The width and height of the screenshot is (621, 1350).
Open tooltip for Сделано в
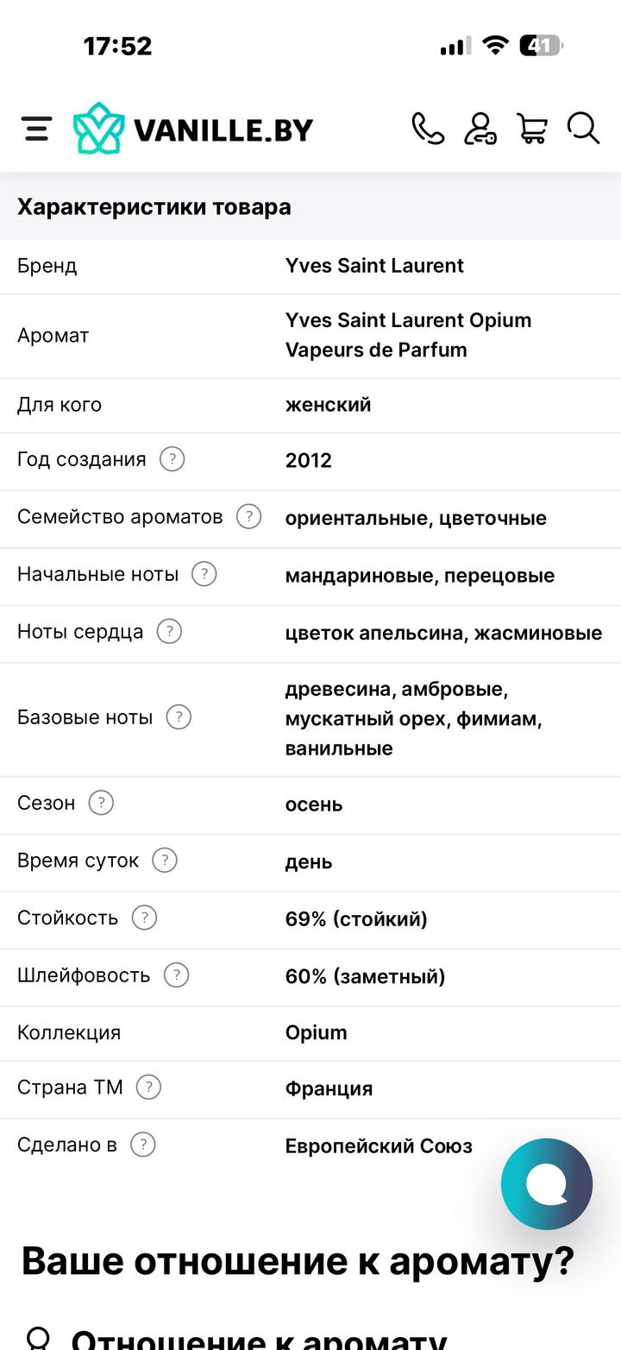[x=142, y=1145]
